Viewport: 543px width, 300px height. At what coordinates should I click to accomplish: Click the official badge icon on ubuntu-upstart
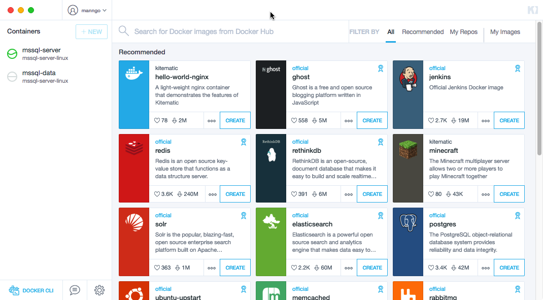244,289
